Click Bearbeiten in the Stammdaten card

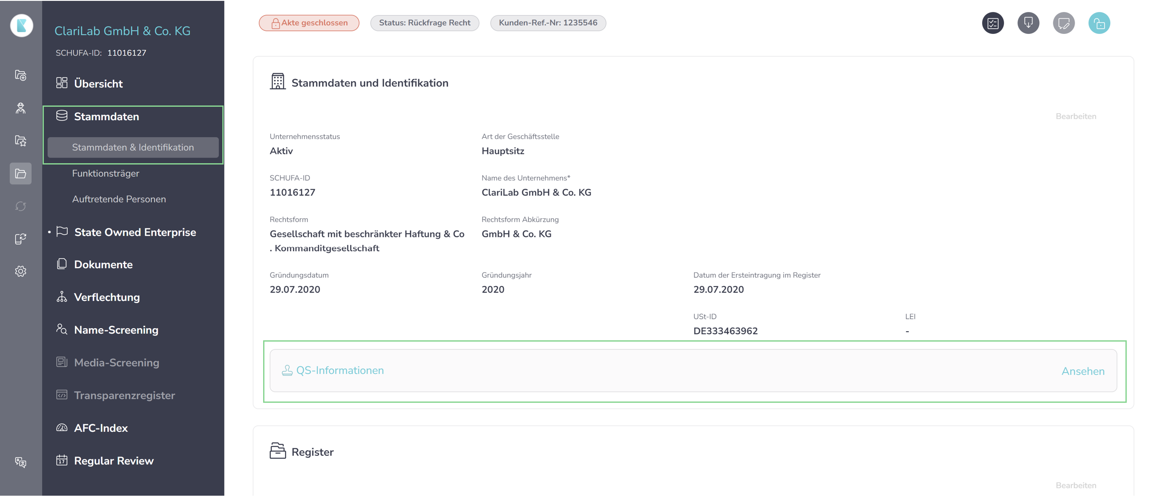click(1076, 116)
